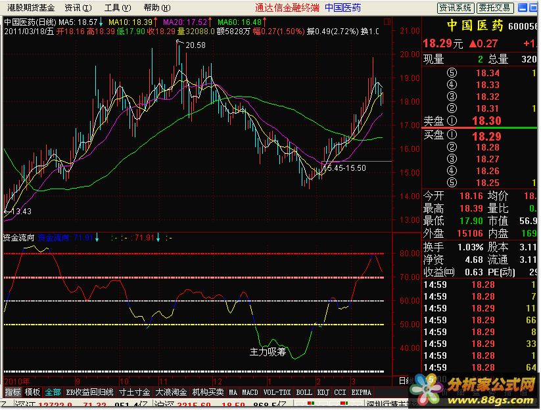Switch to MACD indicator
Screen dimensions: 541x410
[x=250, y=392]
